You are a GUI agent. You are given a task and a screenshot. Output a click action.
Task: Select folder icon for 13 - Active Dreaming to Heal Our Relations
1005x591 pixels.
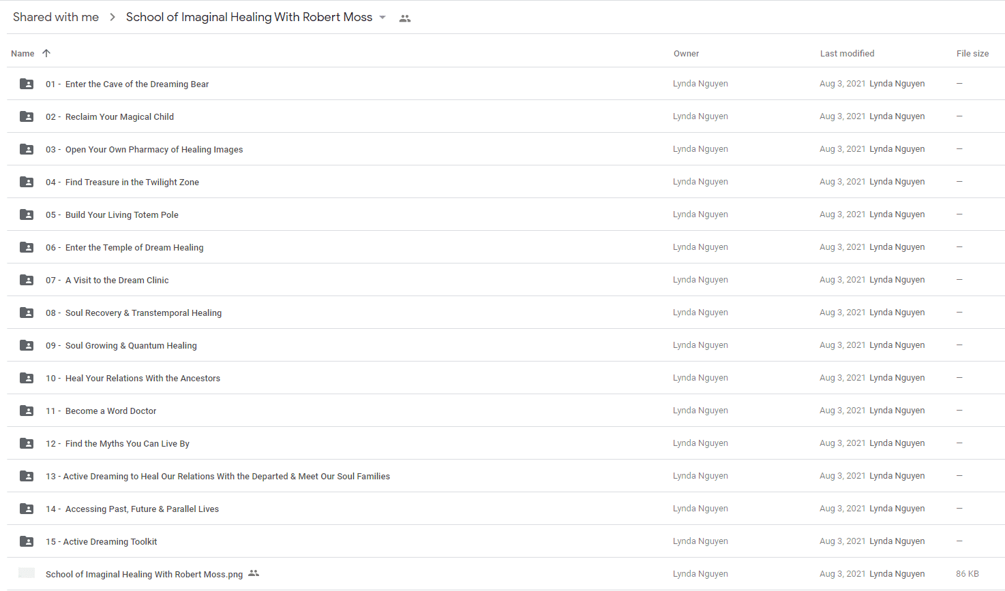click(x=27, y=476)
